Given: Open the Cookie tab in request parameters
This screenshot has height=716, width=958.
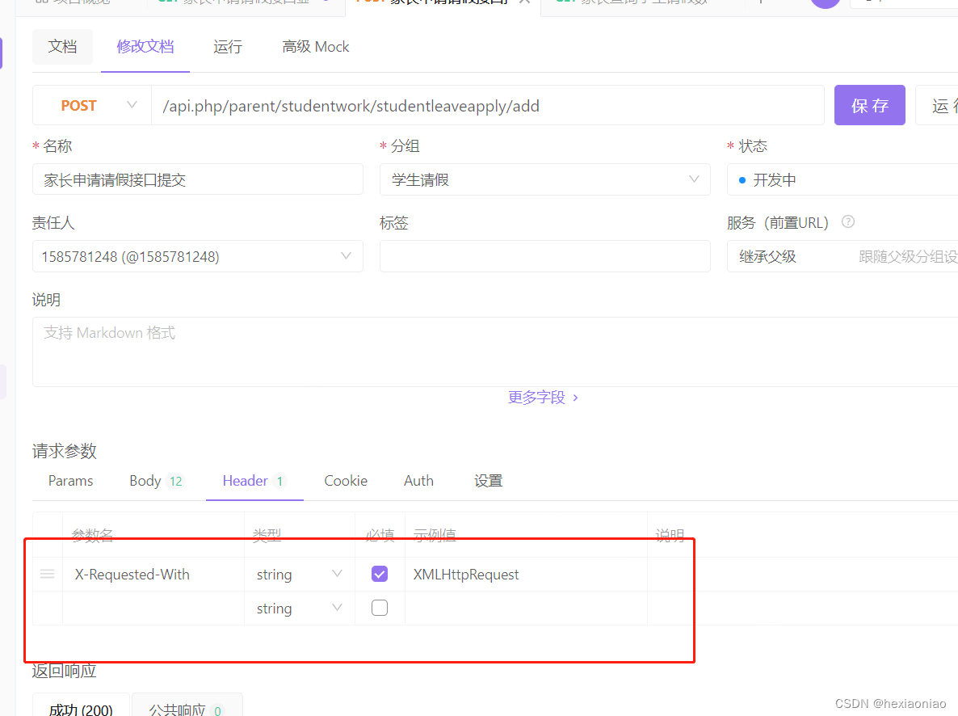Looking at the screenshot, I should point(345,480).
